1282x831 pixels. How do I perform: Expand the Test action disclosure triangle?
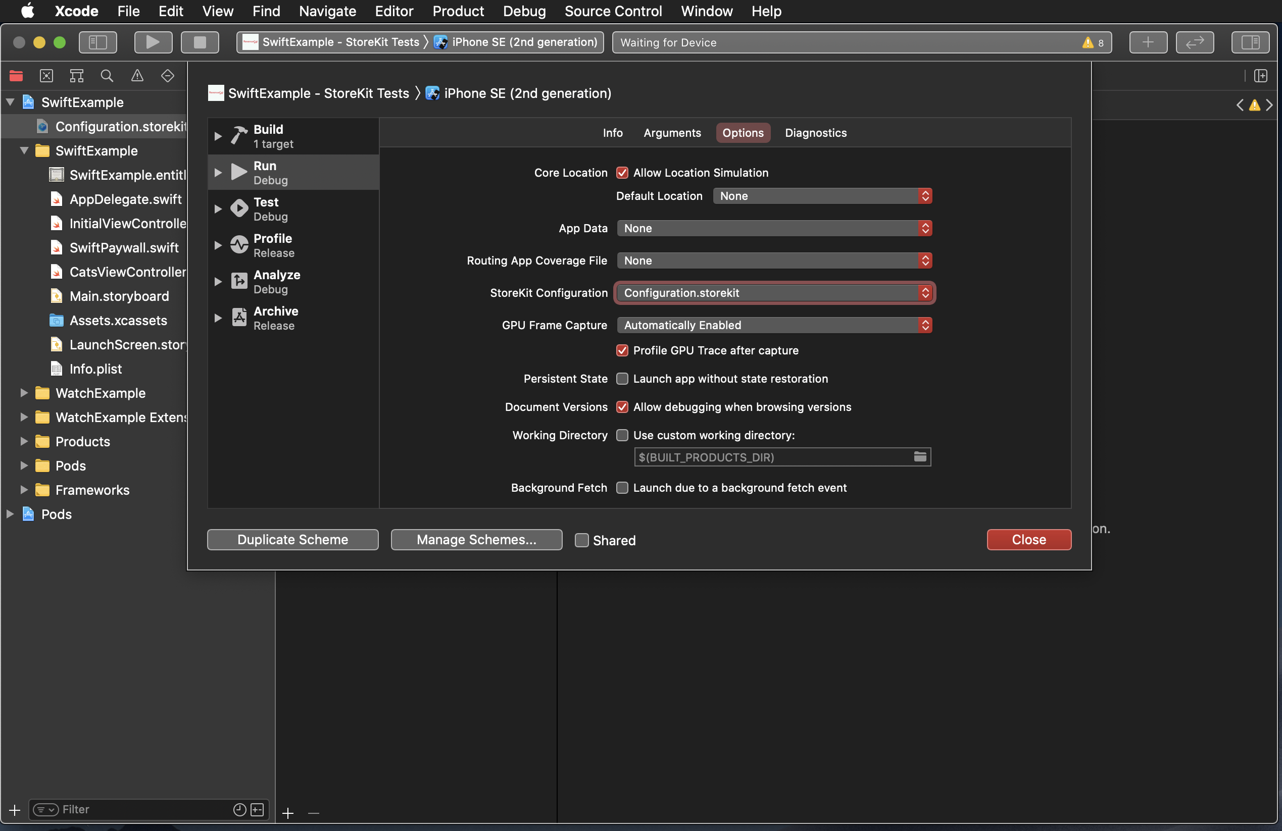click(218, 209)
